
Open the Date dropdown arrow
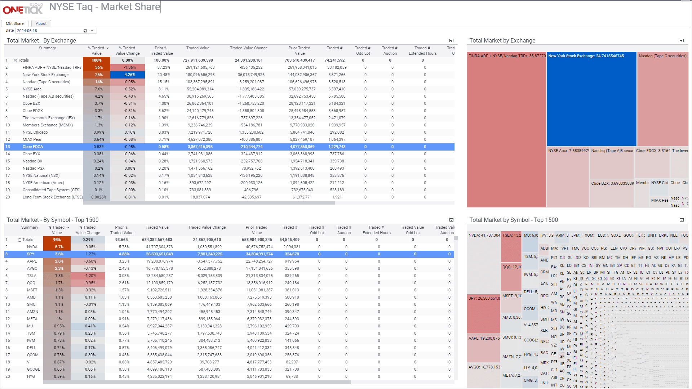(x=92, y=31)
